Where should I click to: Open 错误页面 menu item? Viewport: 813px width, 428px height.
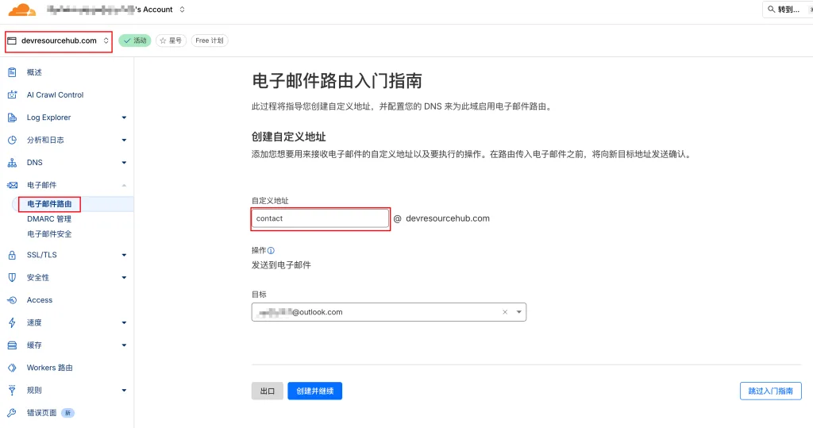click(x=41, y=413)
